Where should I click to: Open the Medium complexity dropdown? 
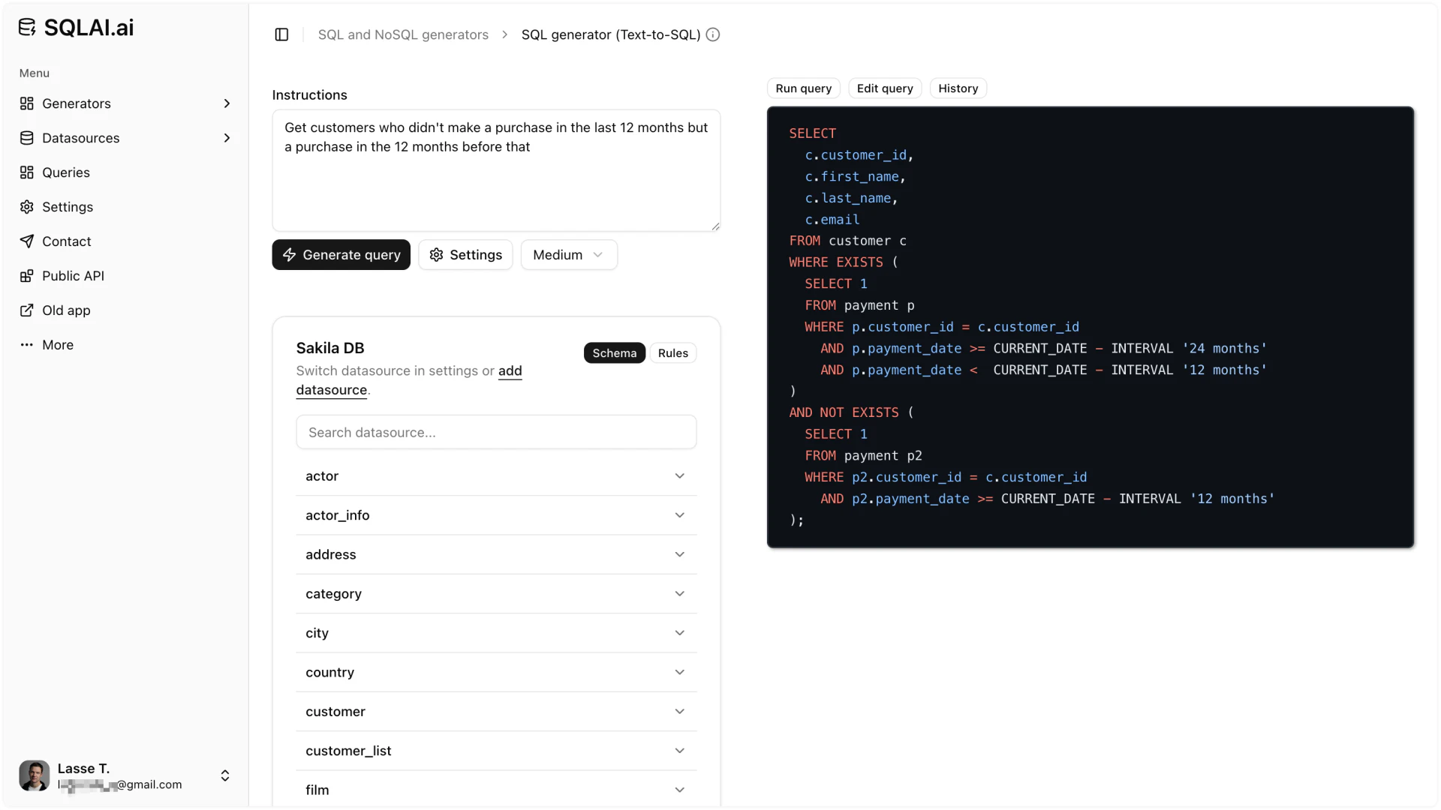(x=568, y=254)
